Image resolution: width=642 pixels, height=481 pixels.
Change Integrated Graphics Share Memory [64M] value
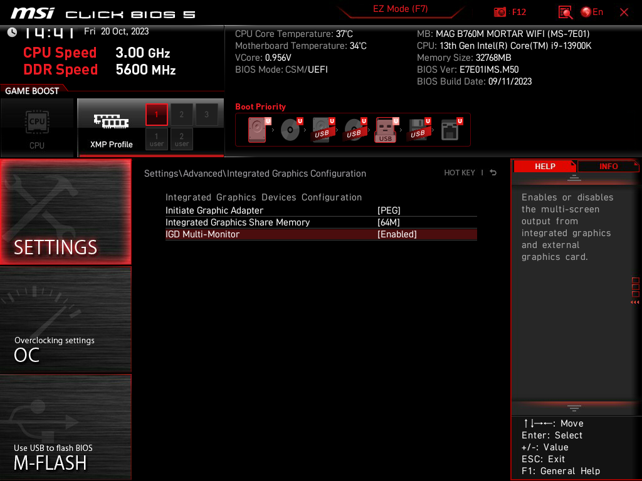click(388, 222)
